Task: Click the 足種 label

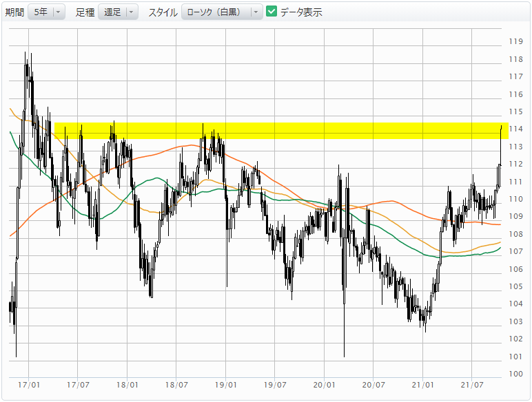Action: click(85, 12)
